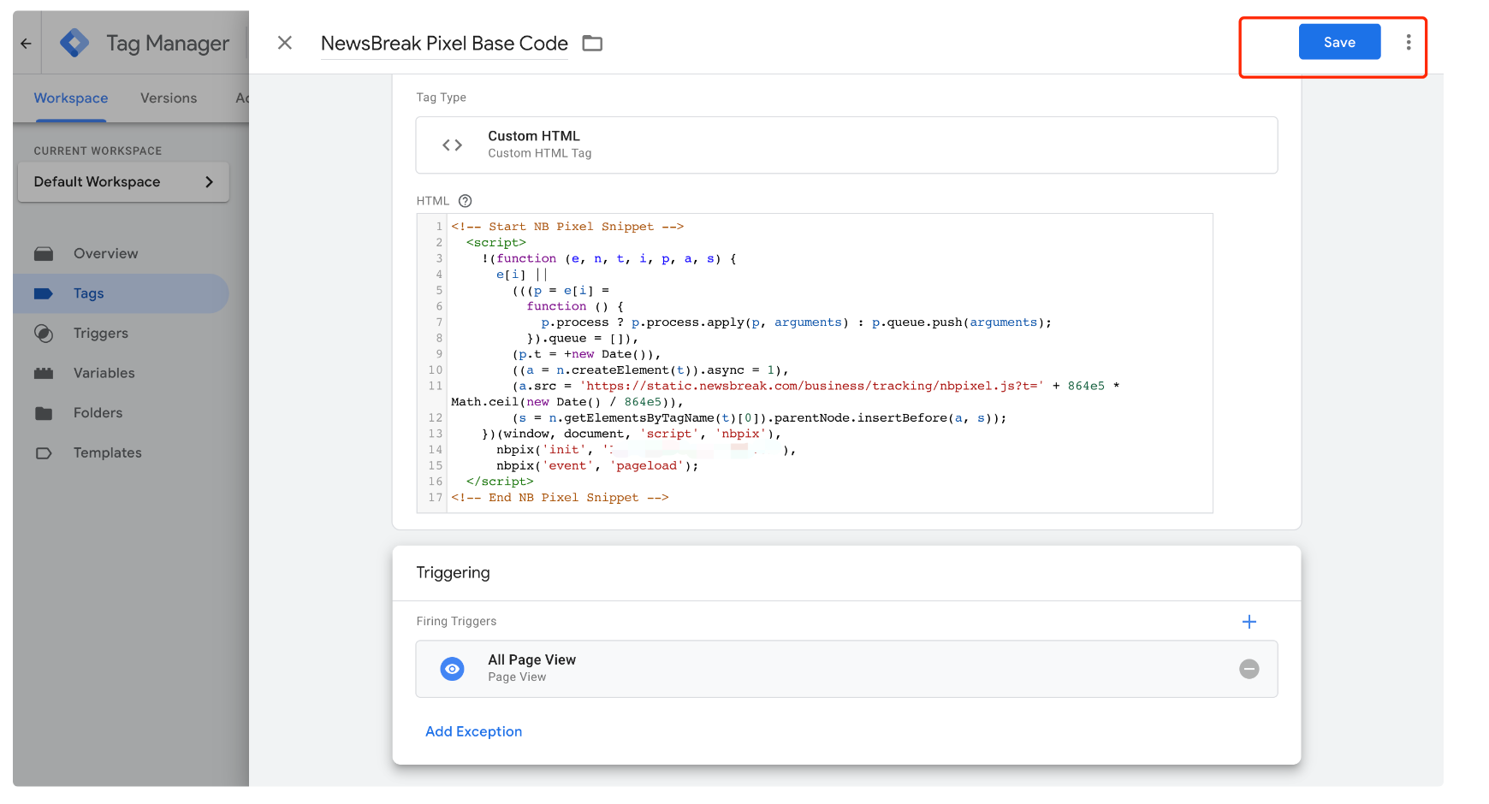Click code line with nbpix 'pageload' event
Screen dimensions: 1489x804
pyautogui.click(x=597, y=465)
